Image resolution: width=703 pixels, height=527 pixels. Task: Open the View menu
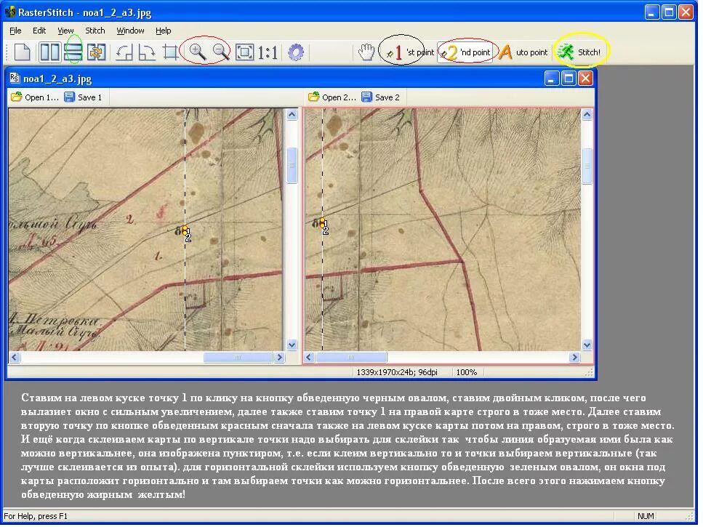pos(65,31)
